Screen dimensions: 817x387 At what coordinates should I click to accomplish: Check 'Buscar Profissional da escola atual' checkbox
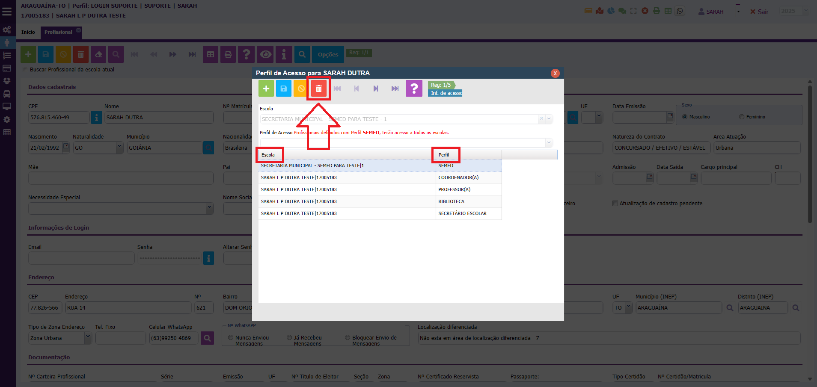(26, 70)
